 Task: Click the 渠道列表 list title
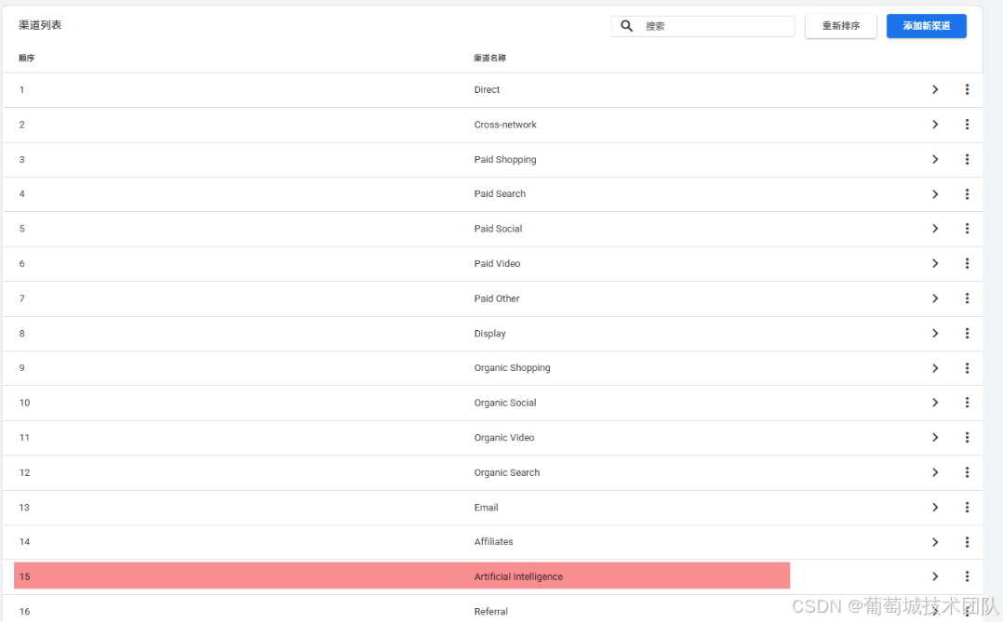tap(40, 25)
